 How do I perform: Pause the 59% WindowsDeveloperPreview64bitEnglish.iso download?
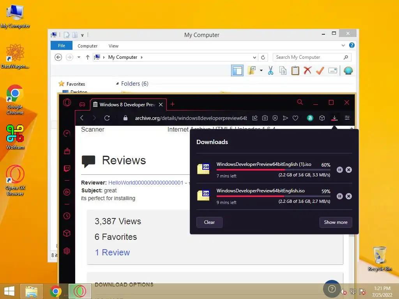340,196
